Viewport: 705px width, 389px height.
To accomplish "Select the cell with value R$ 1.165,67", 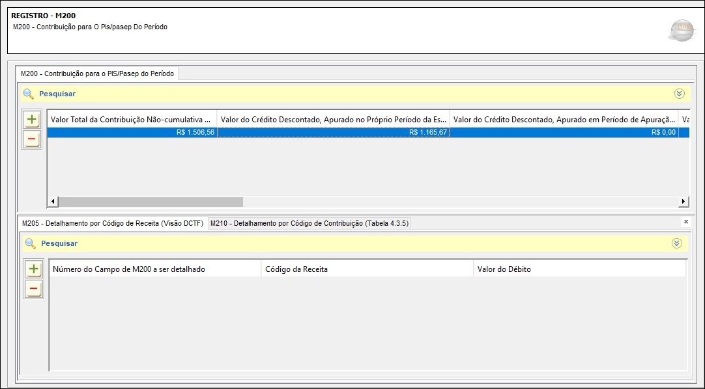I will tap(333, 132).
